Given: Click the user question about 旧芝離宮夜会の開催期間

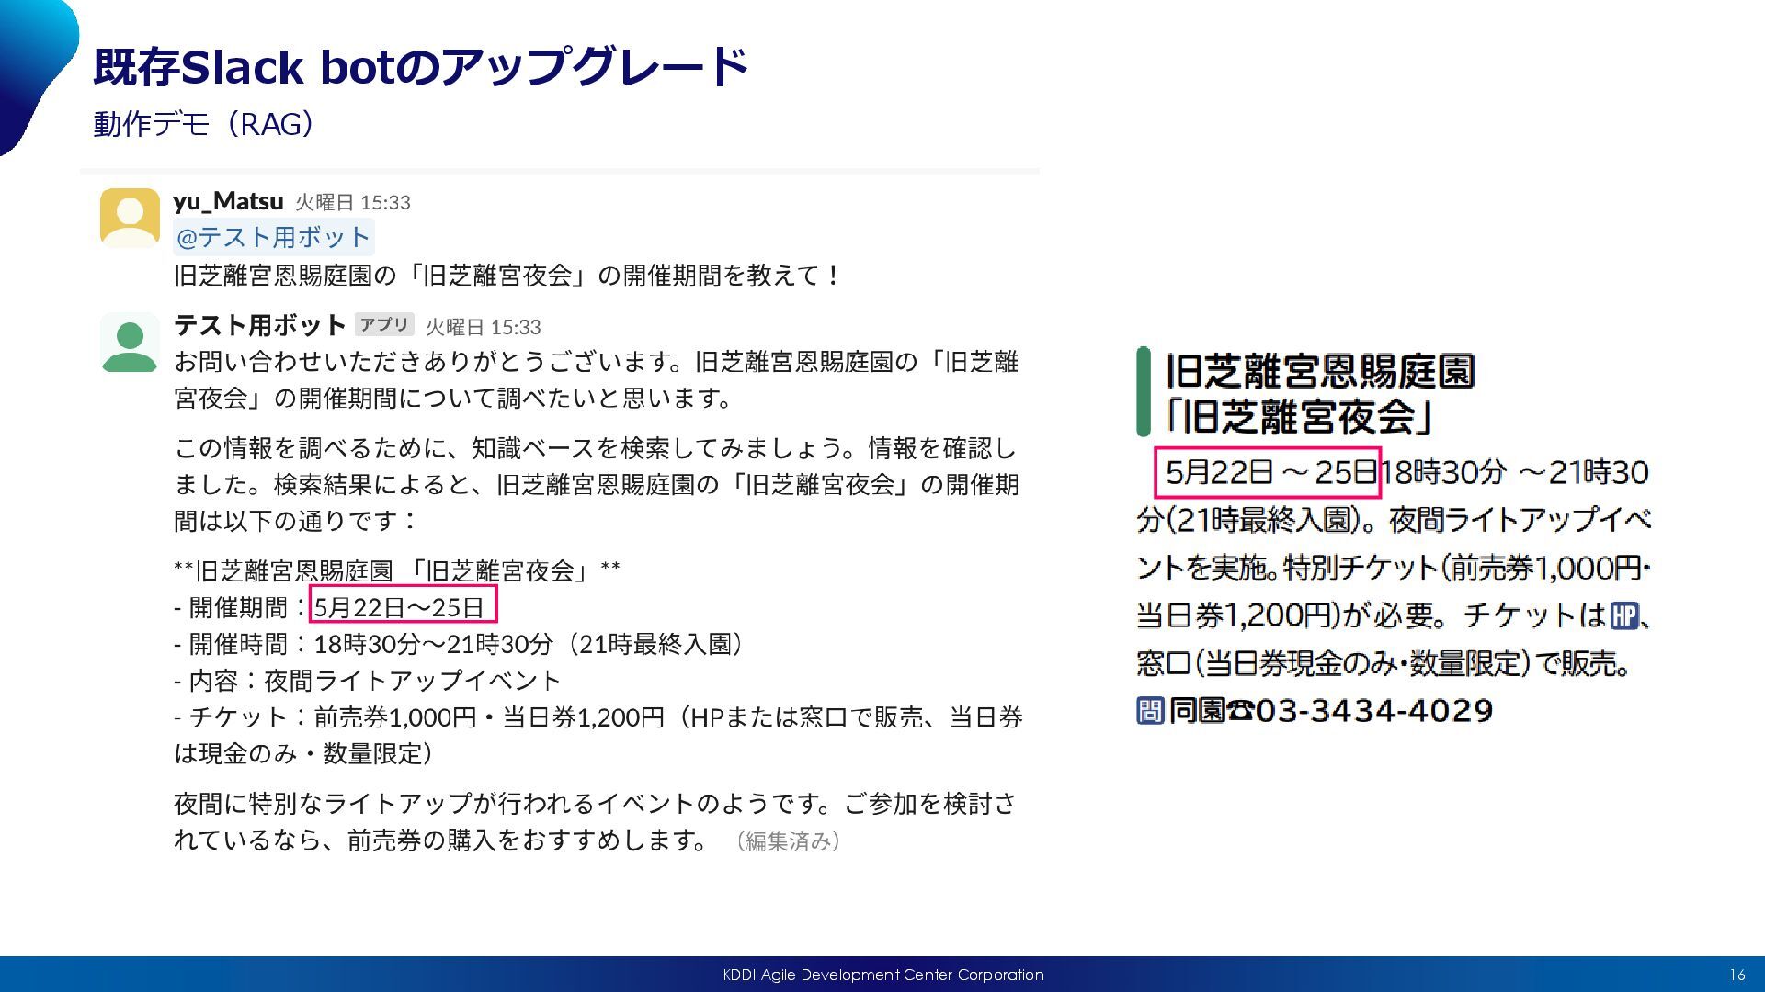Looking at the screenshot, I should click(507, 276).
